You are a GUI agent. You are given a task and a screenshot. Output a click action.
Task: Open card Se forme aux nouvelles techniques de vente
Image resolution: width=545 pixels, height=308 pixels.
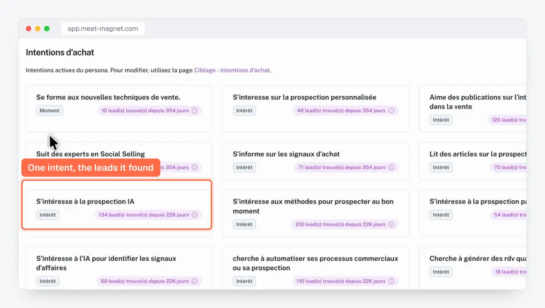(119, 109)
